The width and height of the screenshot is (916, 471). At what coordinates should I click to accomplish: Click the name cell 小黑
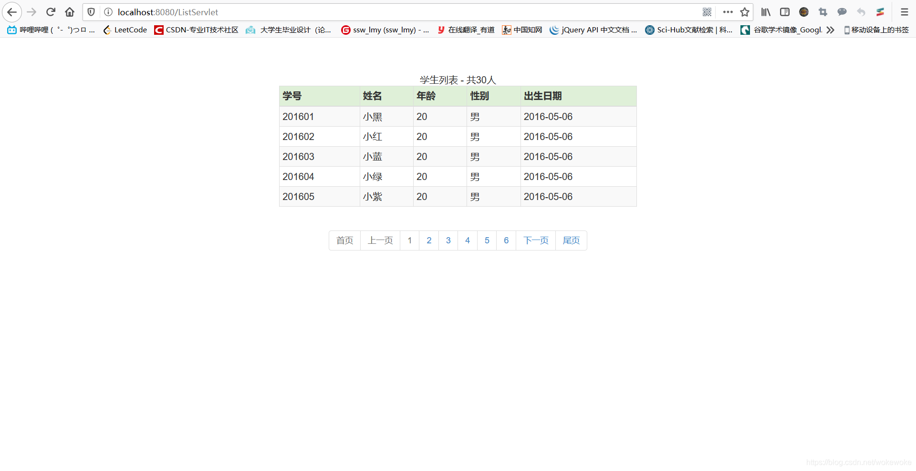[x=386, y=117]
